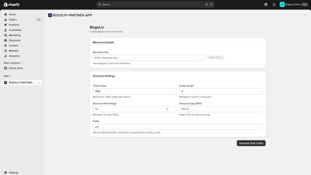This screenshot has width=311, height=175.
Task: Click the Generate Bulk Codes button
Action: click(x=251, y=143)
